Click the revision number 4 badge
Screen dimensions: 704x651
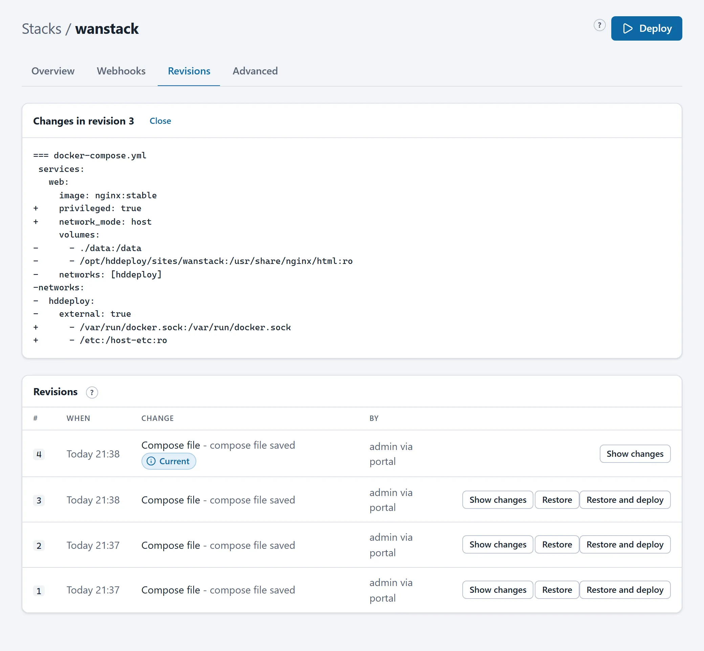39,454
